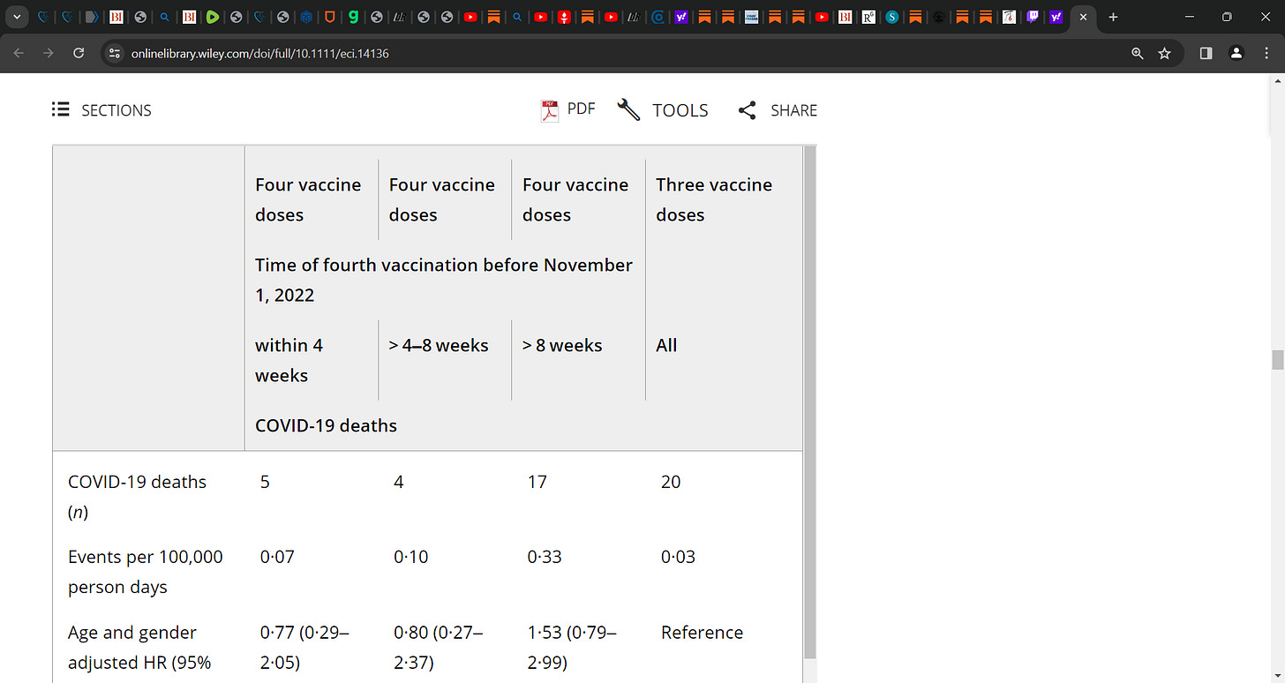The height and width of the screenshot is (683, 1285).
Task: Click the deaths count value '17'
Action: [537, 482]
